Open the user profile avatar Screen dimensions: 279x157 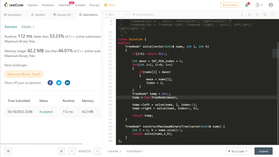[271, 5]
